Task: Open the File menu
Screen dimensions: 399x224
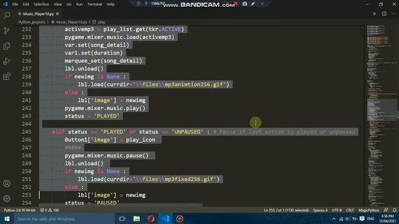Action: coord(15,4)
